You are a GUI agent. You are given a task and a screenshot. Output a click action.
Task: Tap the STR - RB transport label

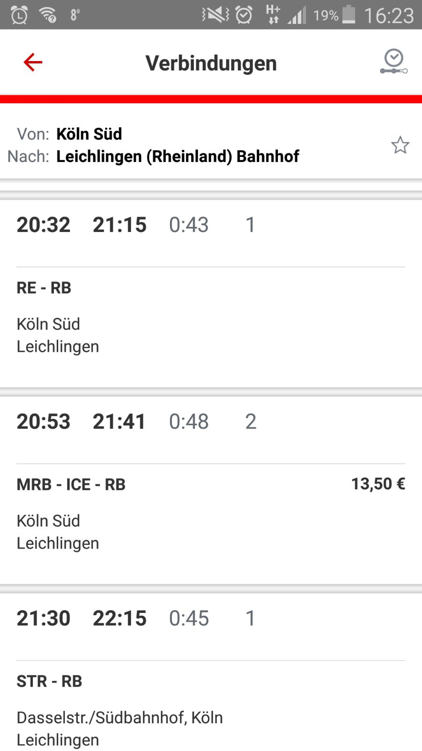click(49, 681)
